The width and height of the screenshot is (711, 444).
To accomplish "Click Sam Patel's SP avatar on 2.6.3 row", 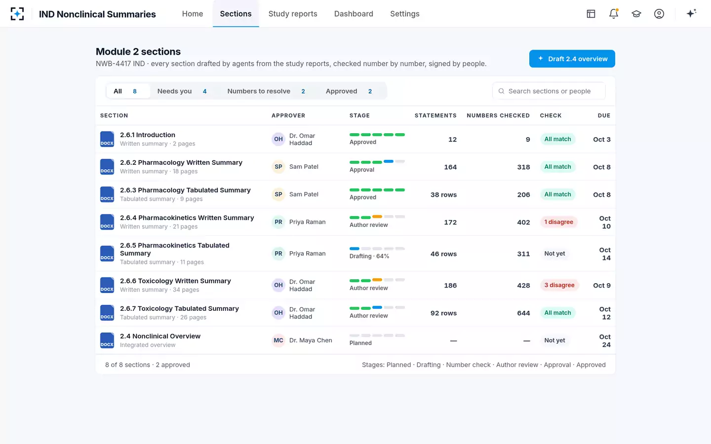I will click(x=278, y=194).
